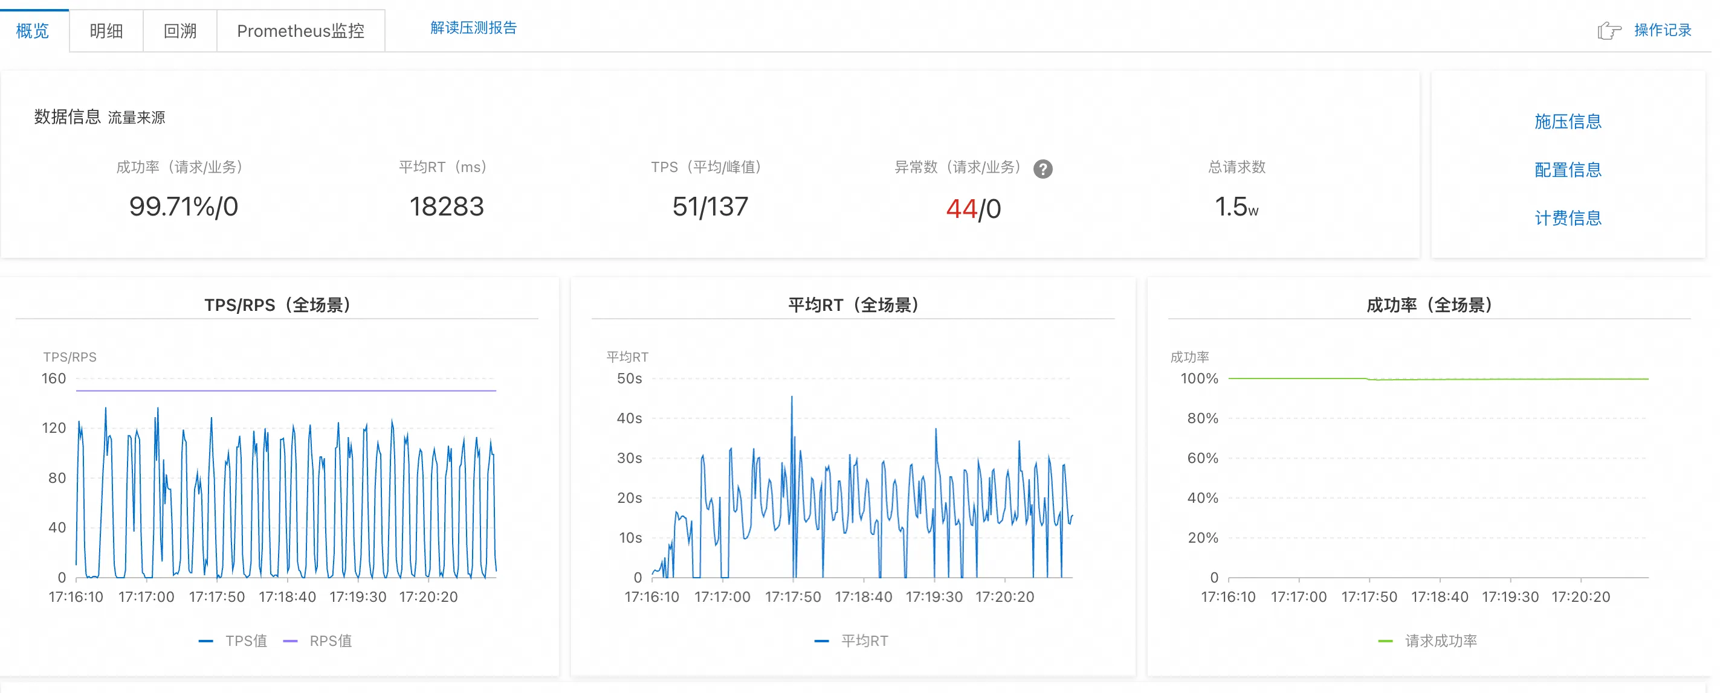Click the red 异常数 value 44

962,208
